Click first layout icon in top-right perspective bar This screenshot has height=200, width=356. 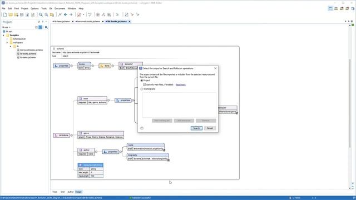[x=330, y=8]
